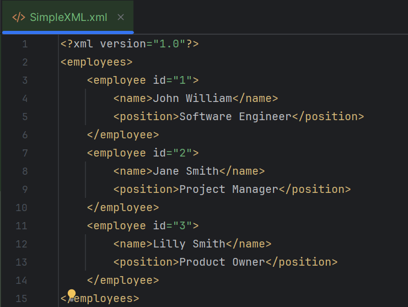This screenshot has width=408, height=307.
Task: Click line number 15 in the gutter
Action: [22, 298]
